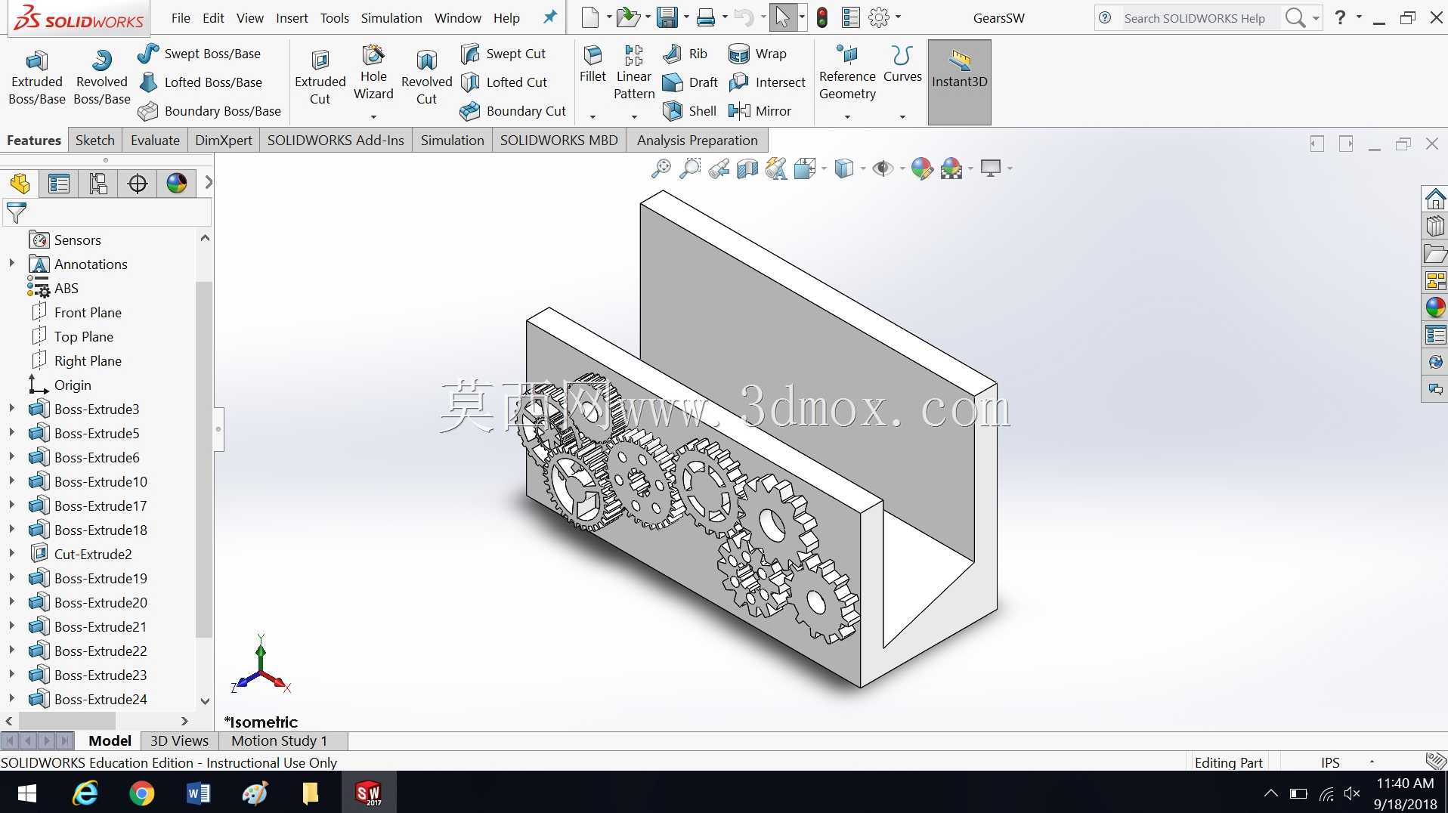Open the Reference Geometry tool
This screenshot has height=813, width=1448.
point(847,73)
